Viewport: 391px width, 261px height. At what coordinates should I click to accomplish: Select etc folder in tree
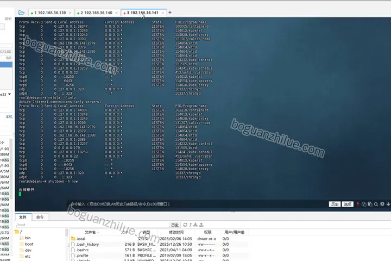(25, 256)
